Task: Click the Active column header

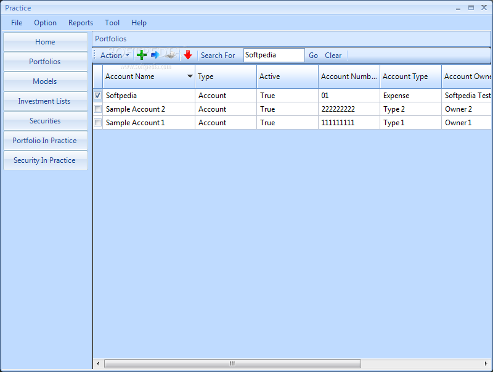Action: pos(287,76)
